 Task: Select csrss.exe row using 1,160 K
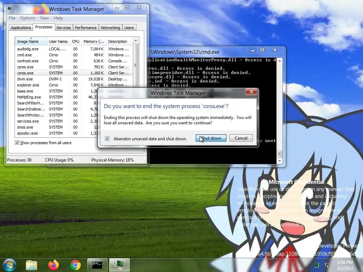[x=74, y=73]
